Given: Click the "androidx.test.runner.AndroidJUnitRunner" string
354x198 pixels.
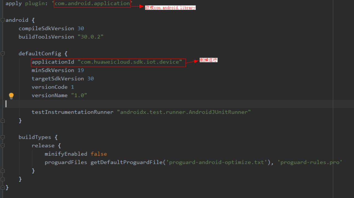Looking at the screenshot, I should (x=184, y=112).
